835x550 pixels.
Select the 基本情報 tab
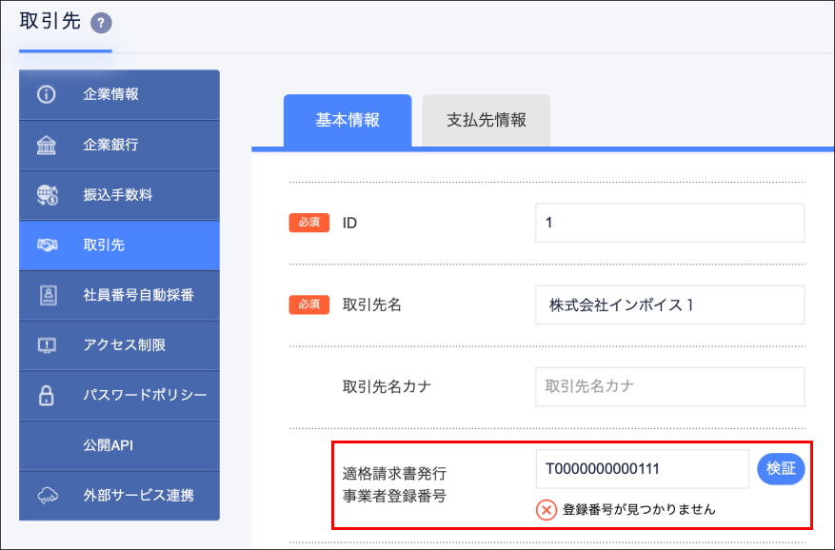pos(347,120)
